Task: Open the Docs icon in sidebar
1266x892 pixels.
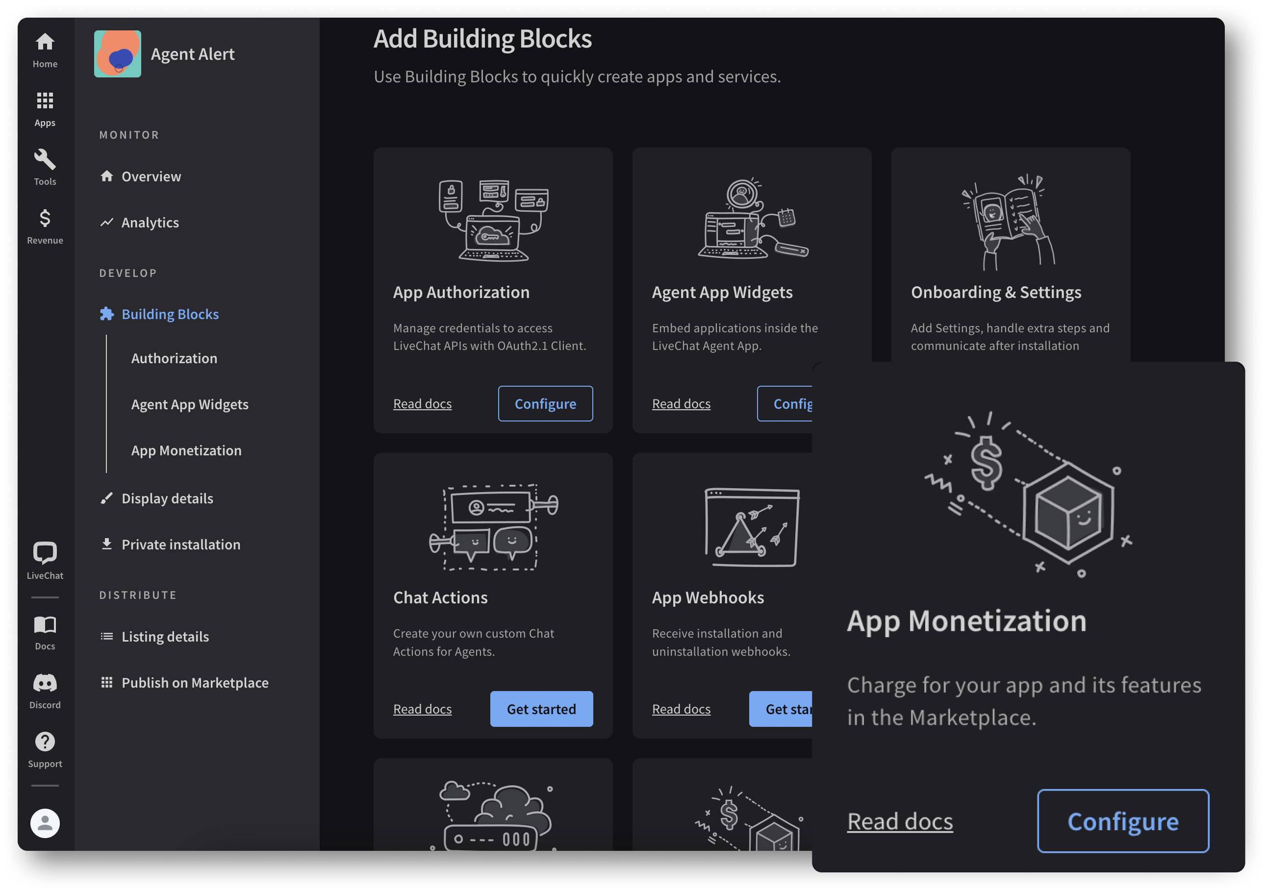Action: click(x=46, y=625)
